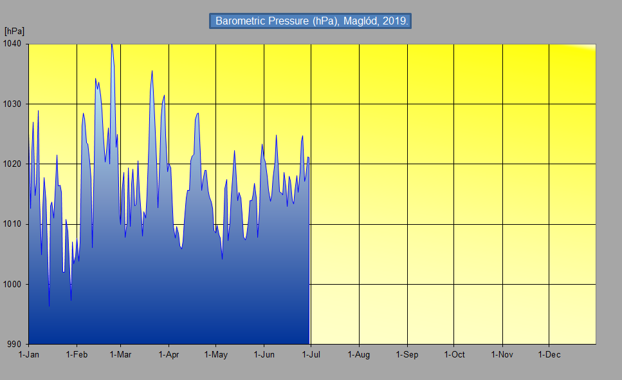
Task: Select the 1-Feb x-axis label
Action: point(77,354)
